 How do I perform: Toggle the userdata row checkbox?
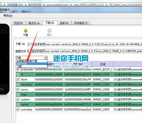[18, 109]
